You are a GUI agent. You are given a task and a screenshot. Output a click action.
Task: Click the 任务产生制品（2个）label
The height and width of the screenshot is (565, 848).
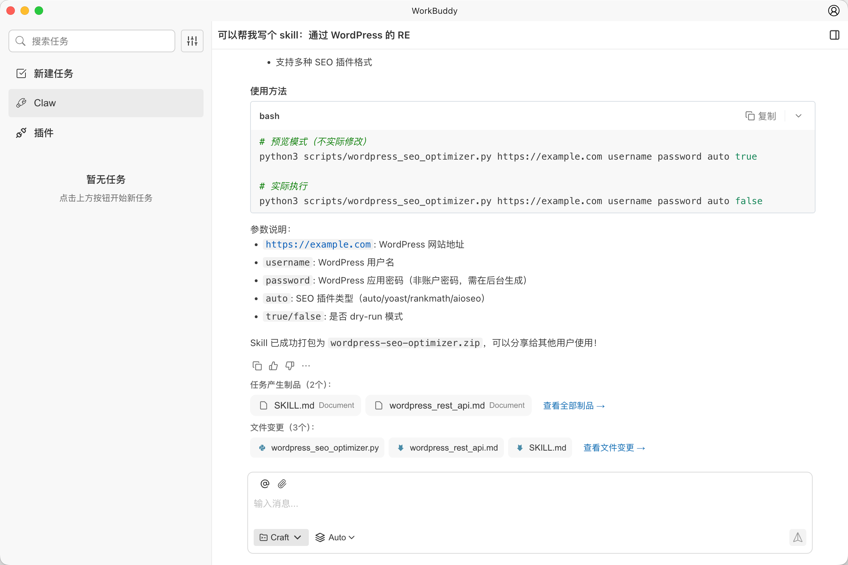[x=290, y=385]
